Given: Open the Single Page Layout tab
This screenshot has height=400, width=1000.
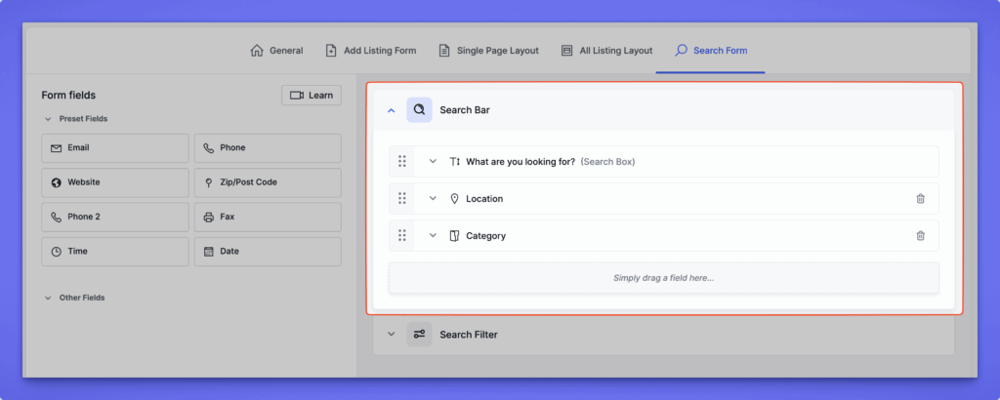Looking at the screenshot, I should pos(488,51).
